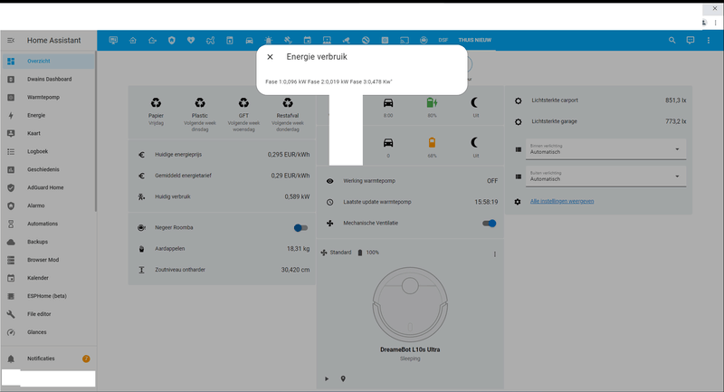Click the orange battery 68% icon
This screenshot has height=392, width=724.
tap(432, 143)
